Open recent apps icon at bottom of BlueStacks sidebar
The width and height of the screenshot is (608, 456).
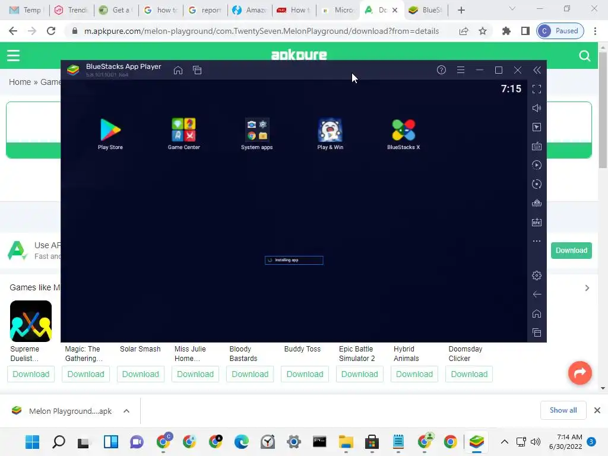[x=537, y=332]
